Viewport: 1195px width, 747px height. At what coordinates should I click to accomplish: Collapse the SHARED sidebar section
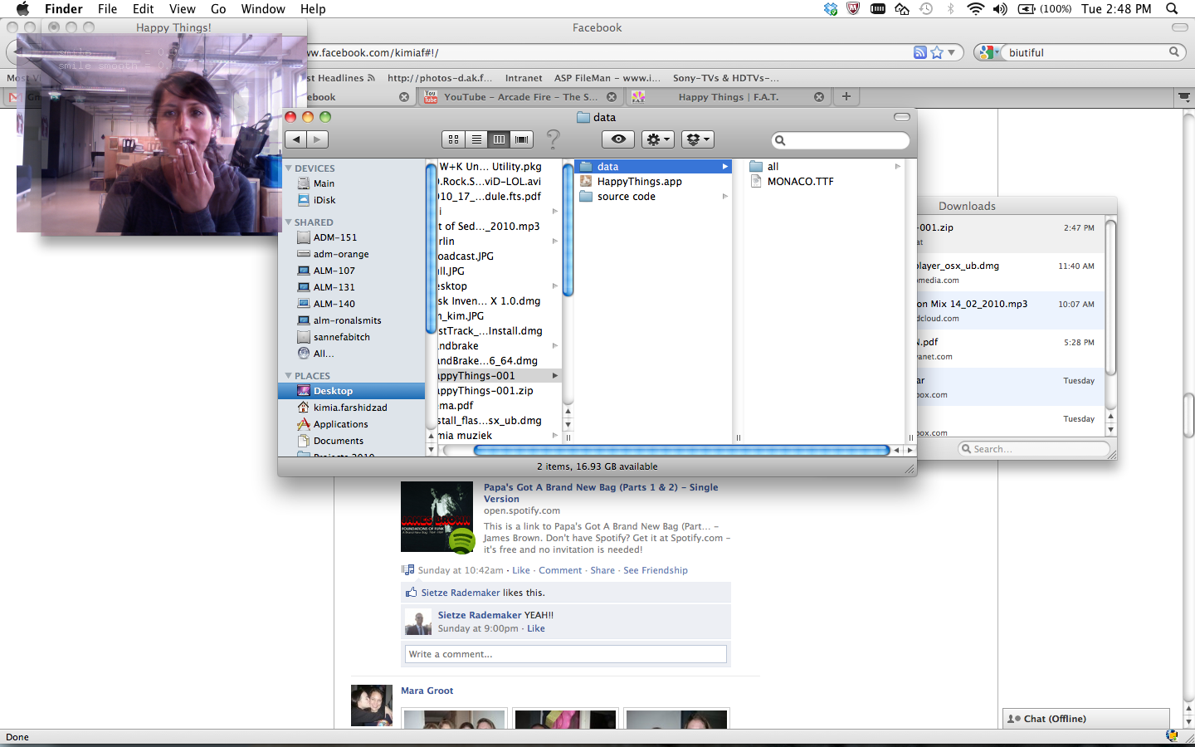coord(289,222)
